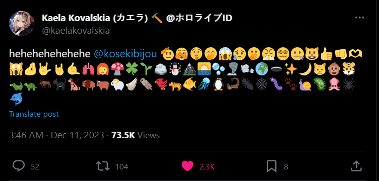Viewport: 379px width, 181px height.
Task: Click the @kaelakovalskia handle
Action: pyautogui.click(x=76, y=31)
